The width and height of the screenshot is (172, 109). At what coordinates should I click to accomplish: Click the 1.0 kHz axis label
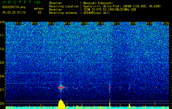pyautogui.click(x=2, y=49)
